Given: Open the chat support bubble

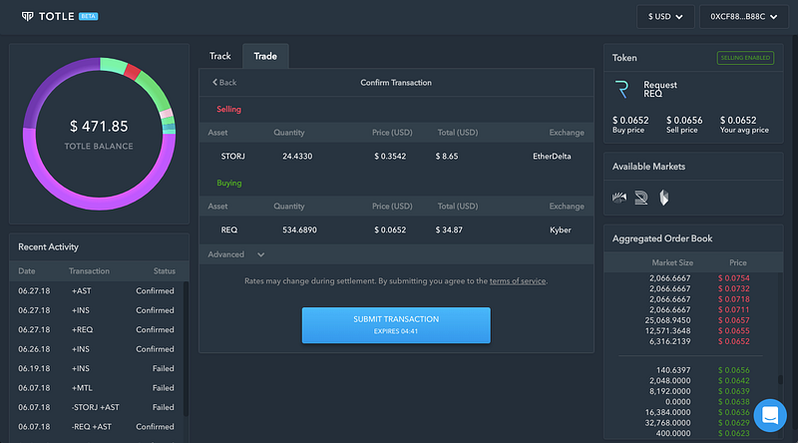Looking at the screenshot, I should (x=770, y=415).
